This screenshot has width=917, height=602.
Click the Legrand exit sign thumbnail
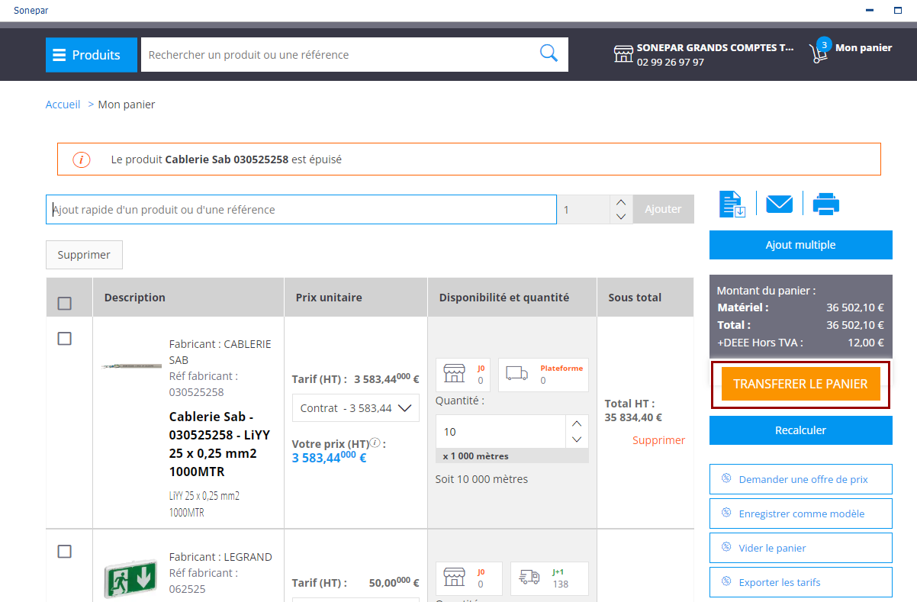[131, 580]
